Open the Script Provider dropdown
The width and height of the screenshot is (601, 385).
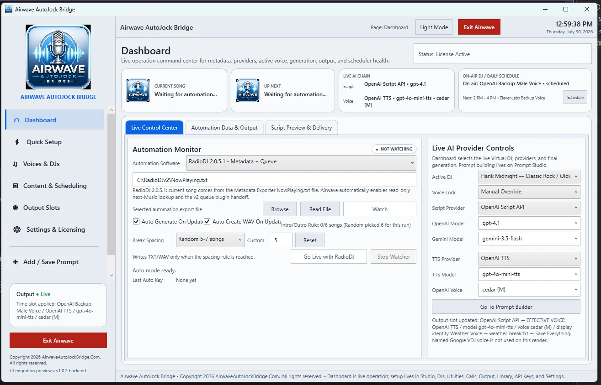point(529,207)
